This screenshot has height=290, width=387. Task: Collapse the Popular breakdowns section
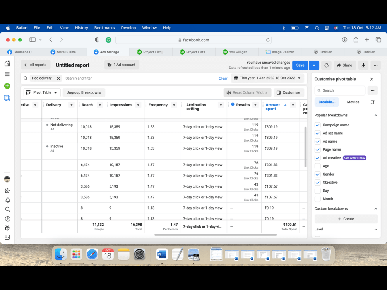(x=376, y=115)
